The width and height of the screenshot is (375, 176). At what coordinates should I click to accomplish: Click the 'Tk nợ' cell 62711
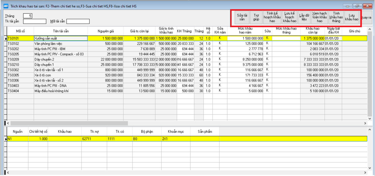94,139
